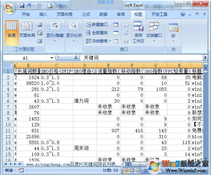Select the 视图 tab
Screen dimensions: 211x175
coord(138,14)
